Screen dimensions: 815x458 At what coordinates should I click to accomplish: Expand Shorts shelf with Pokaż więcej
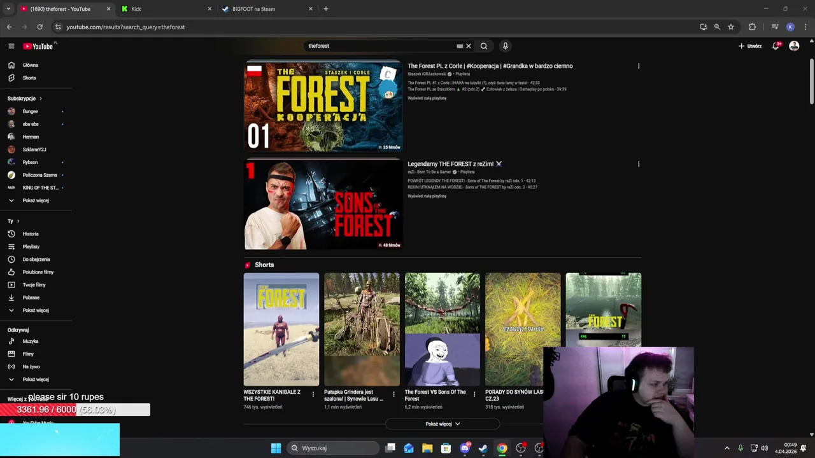[443, 424]
